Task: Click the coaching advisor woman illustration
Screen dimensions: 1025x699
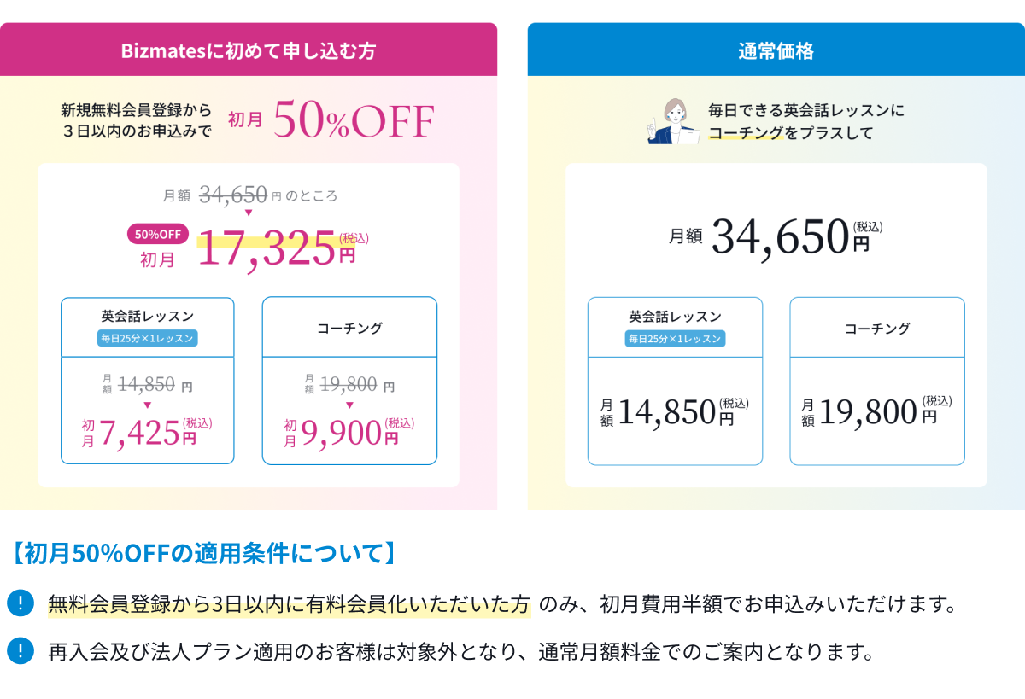Action: (x=673, y=122)
